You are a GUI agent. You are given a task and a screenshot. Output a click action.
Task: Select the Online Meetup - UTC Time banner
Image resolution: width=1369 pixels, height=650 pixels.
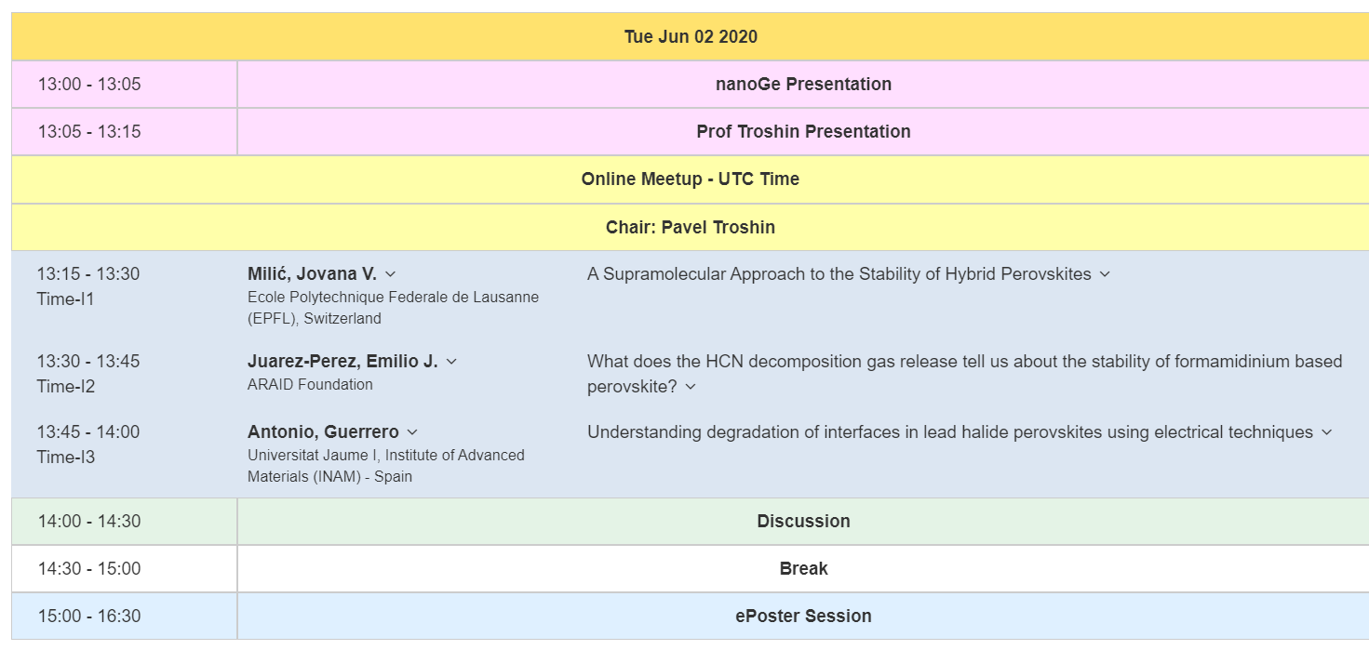(x=691, y=179)
